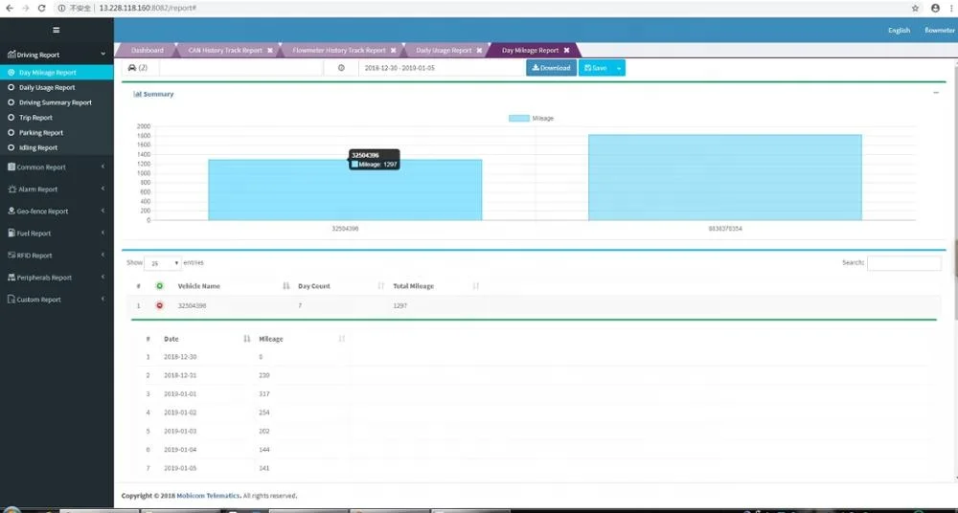Open the Show entries count dropdown
The image size is (958, 513).
point(163,263)
